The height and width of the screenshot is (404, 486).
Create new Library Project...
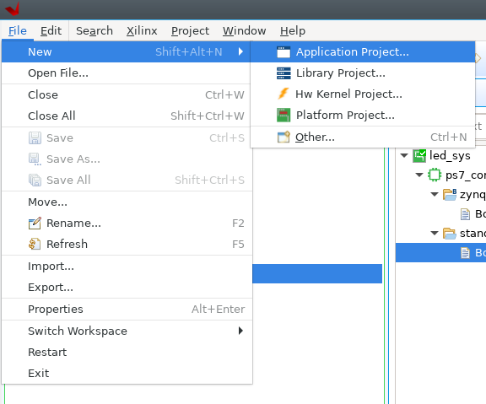click(363, 73)
